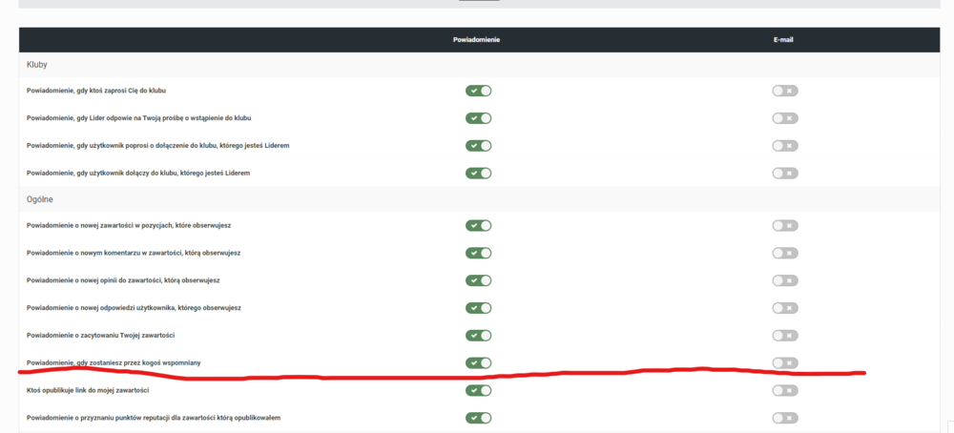Disable notification when user requests joining your club
Screen dimensions: 954x433
(x=478, y=146)
